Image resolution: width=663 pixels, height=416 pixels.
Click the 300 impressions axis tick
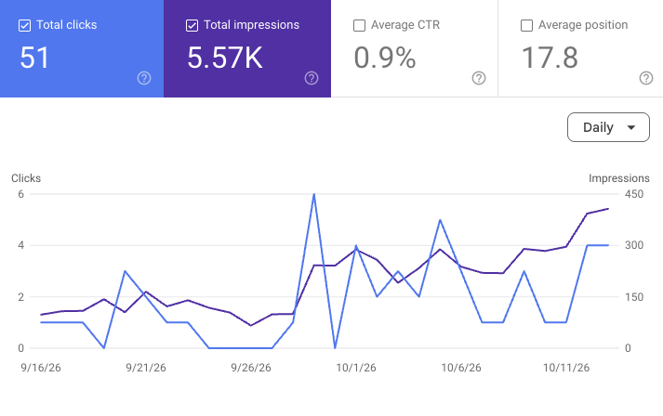(634, 245)
